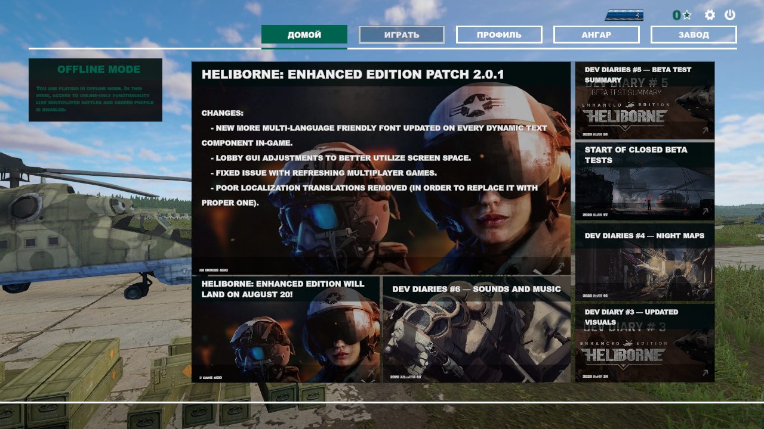The width and height of the screenshot is (764, 429).
Task: Switch to the ПРОФИЛЬ tab
Action: pyautogui.click(x=499, y=34)
